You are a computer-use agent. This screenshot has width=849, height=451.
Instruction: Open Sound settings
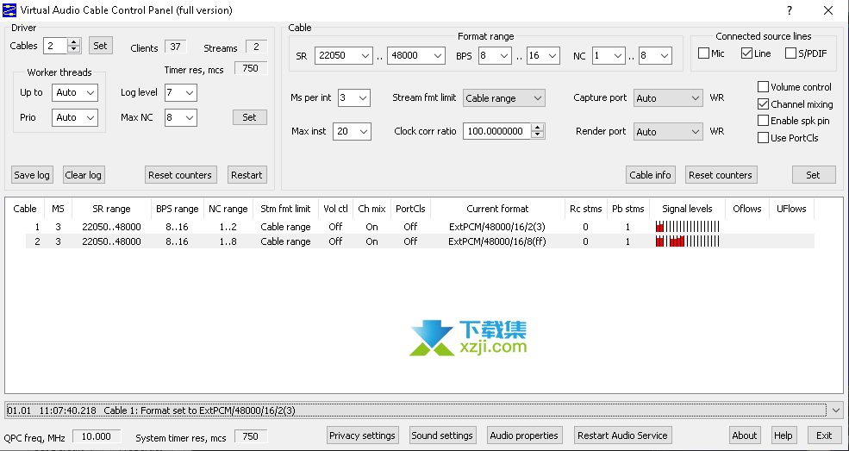tap(442, 435)
